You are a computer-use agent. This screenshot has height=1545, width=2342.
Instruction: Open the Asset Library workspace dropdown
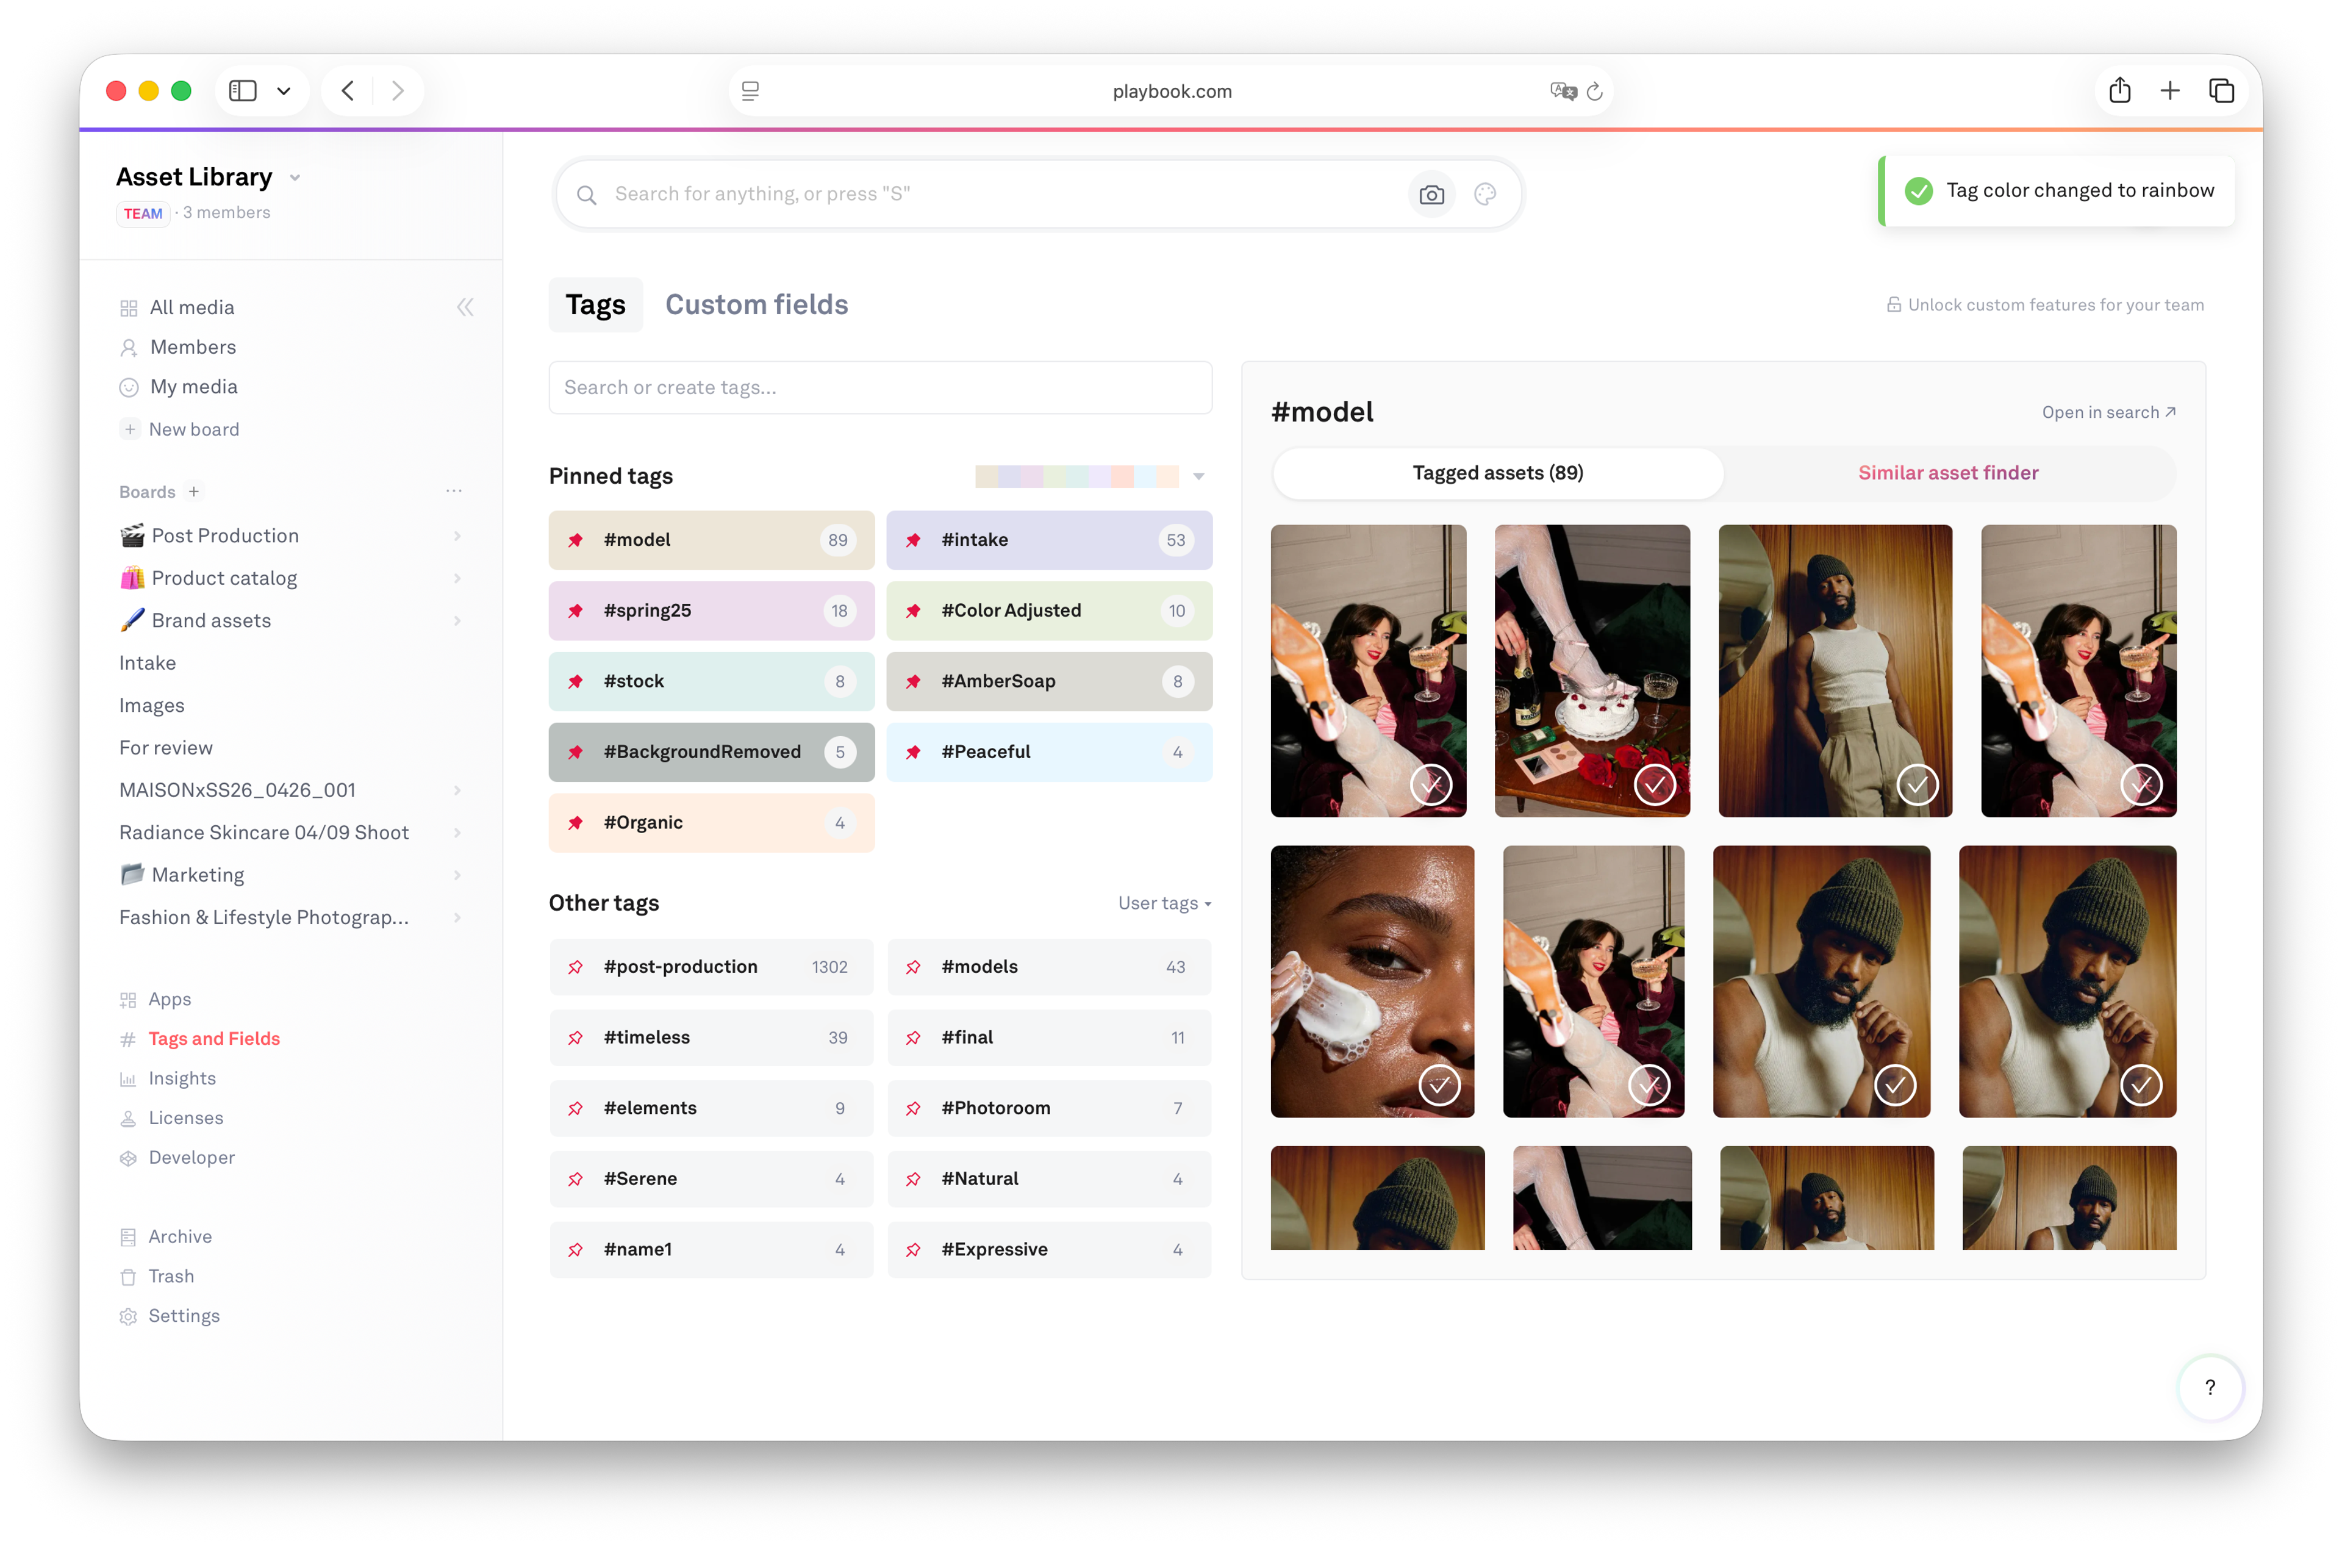click(x=295, y=177)
